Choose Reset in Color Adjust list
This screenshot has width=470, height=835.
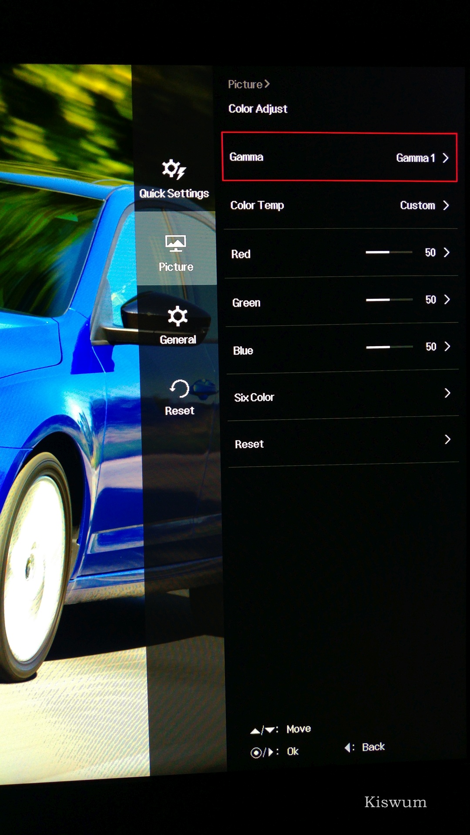pos(343,443)
